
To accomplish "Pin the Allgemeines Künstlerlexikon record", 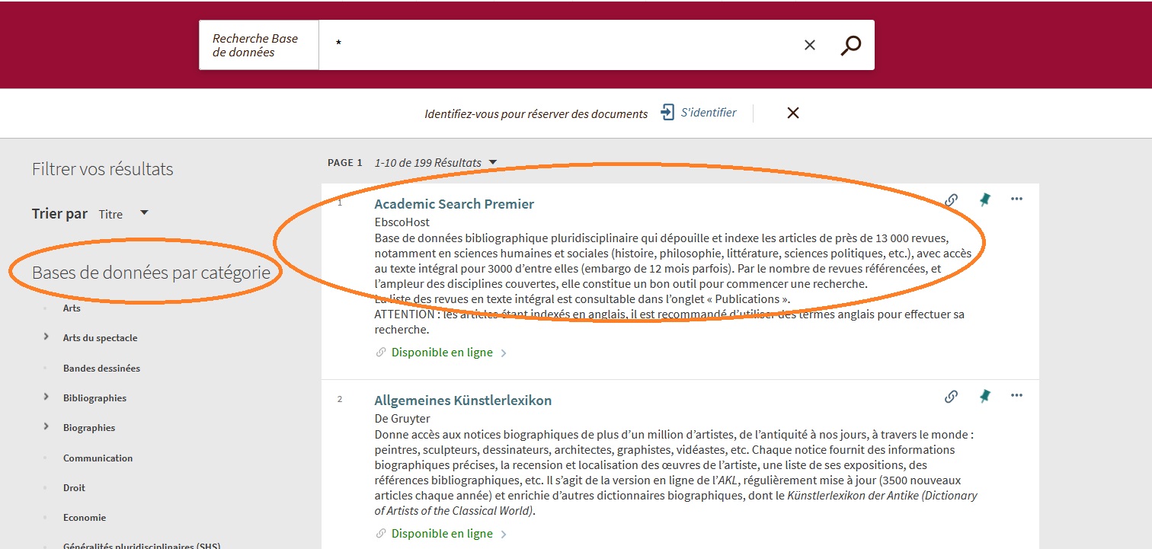I will pyautogui.click(x=984, y=396).
